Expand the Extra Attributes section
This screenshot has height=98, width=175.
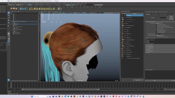click(x=146, y=48)
